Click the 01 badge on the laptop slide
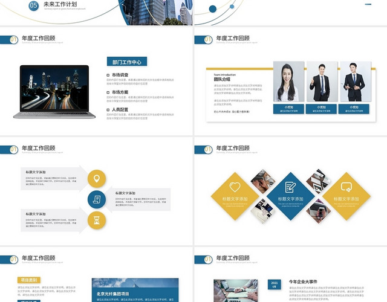The height and width of the screenshot is (302, 387). 13,40
